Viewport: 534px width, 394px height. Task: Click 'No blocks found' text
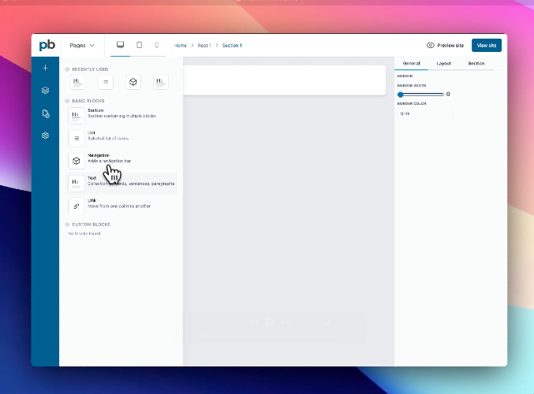click(x=84, y=233)
